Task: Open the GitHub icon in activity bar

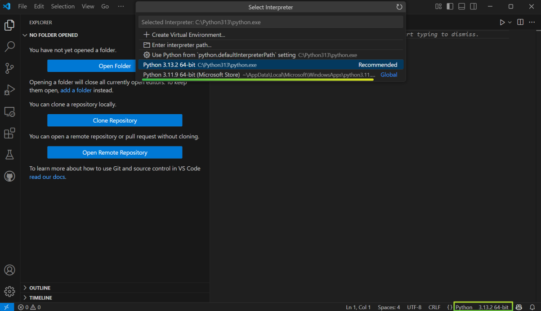Action: coord(9,177)
